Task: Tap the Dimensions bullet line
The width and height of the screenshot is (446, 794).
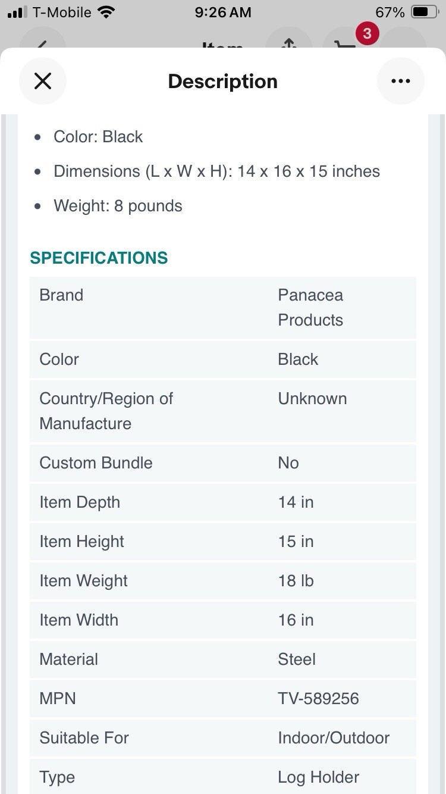Action: pyautogui.click(x=216, y=171)
